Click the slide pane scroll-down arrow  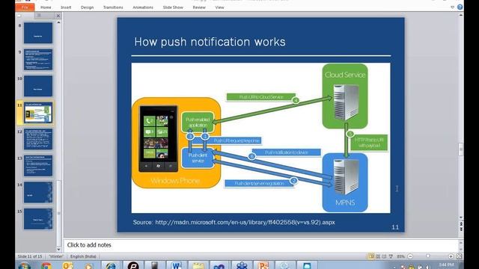pos(58,250)
